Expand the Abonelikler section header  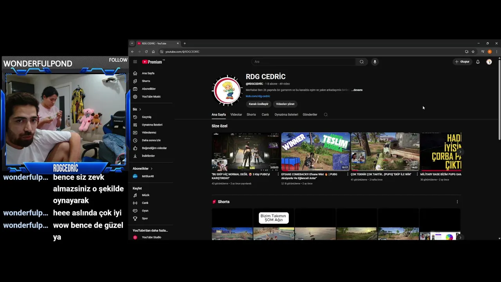(x=142, y=168)
